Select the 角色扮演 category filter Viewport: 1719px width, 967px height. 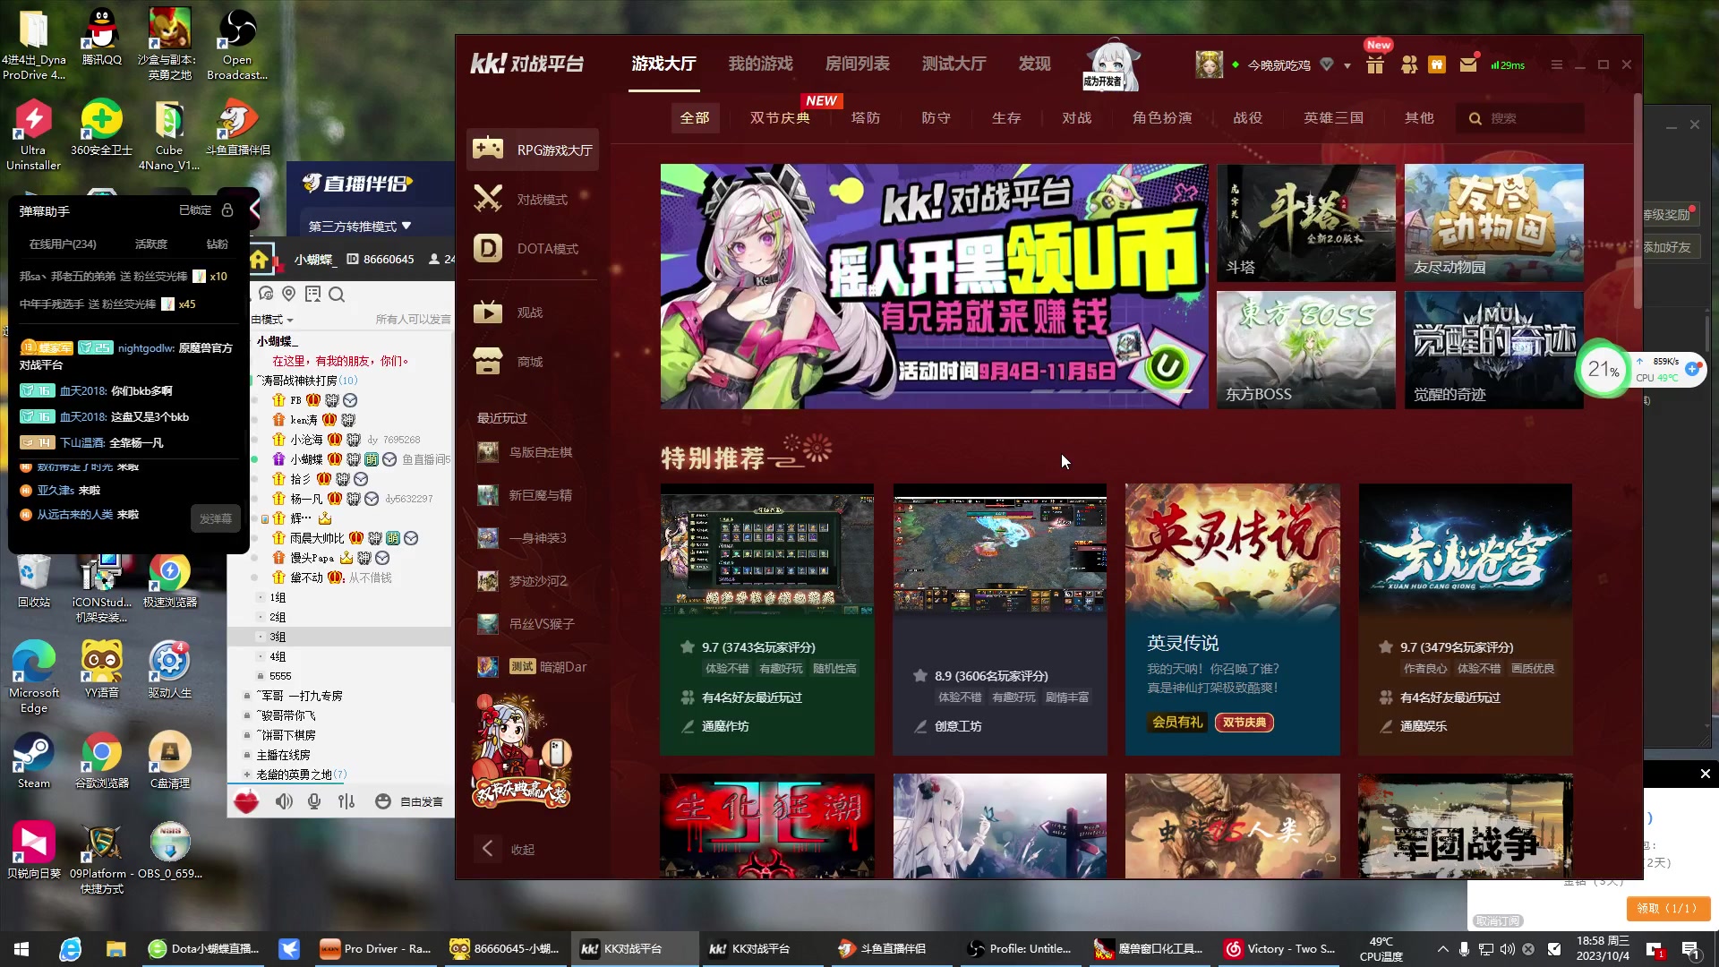coord(1161,118)
